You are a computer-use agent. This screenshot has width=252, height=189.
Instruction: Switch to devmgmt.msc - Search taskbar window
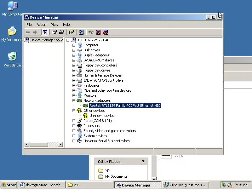point(42,185)
